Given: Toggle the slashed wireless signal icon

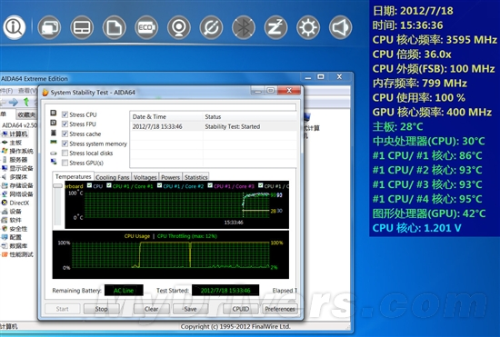Looking at the screenshot, I should (211, 27).
